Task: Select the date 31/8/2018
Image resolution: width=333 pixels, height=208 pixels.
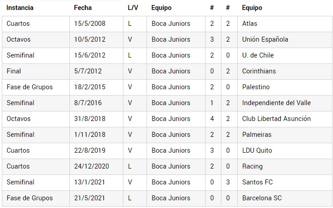Action: click(x=89, y=119)
